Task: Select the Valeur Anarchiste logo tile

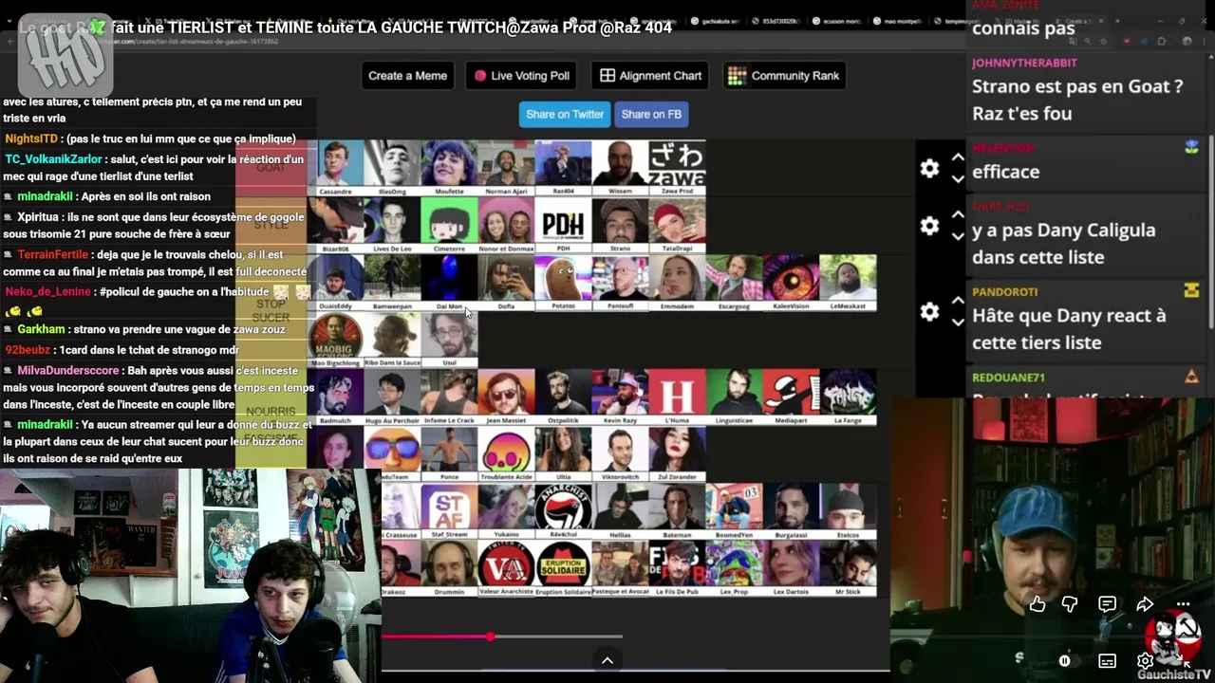Action: point(506,567)
